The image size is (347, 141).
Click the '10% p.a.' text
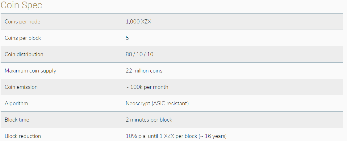pyautogui.click(x=136, y=136)
